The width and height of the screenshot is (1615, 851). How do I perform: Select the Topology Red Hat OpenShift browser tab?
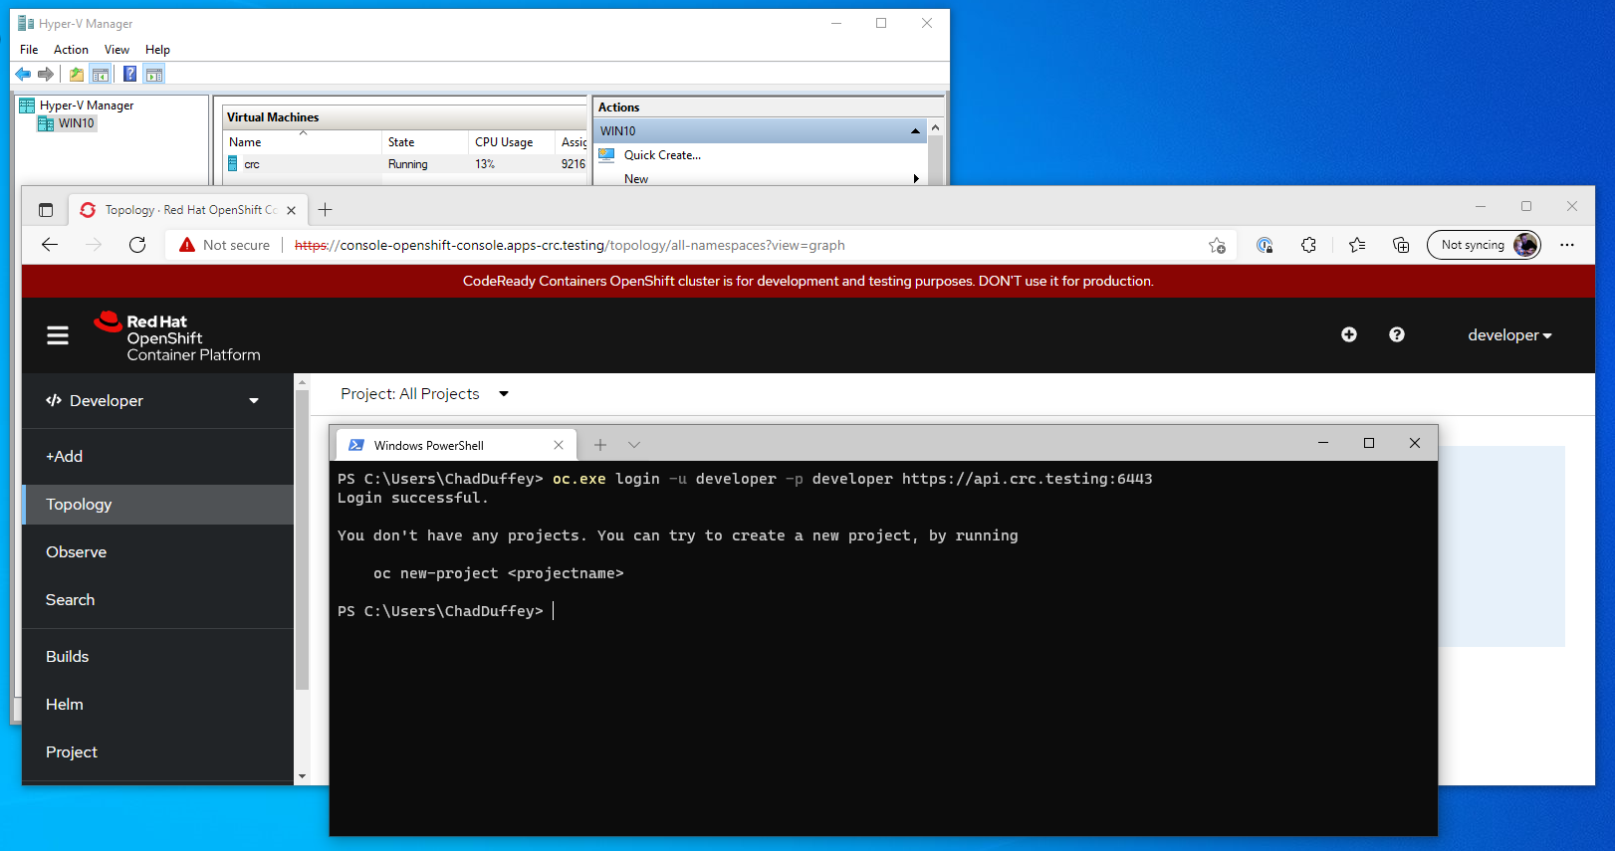tap(186, 210)
